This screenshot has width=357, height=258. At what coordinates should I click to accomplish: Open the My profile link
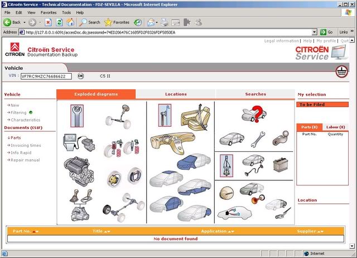[326, 41]
